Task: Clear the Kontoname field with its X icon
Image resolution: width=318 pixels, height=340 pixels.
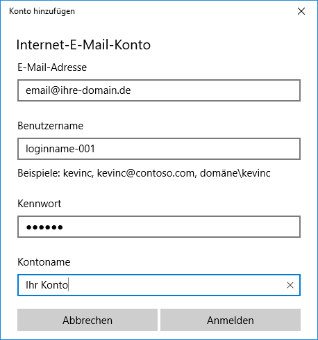Action: pyautogui.click(x=290, y=285)
